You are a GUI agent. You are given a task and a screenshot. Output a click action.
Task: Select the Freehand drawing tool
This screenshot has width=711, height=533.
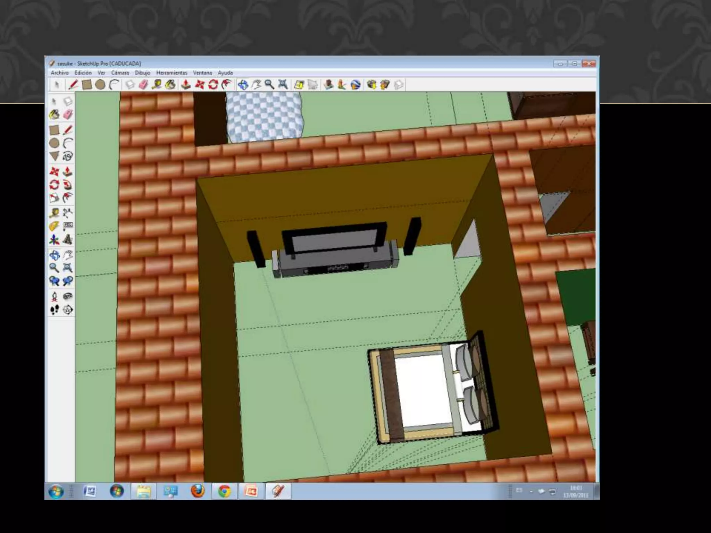(68, 156)
